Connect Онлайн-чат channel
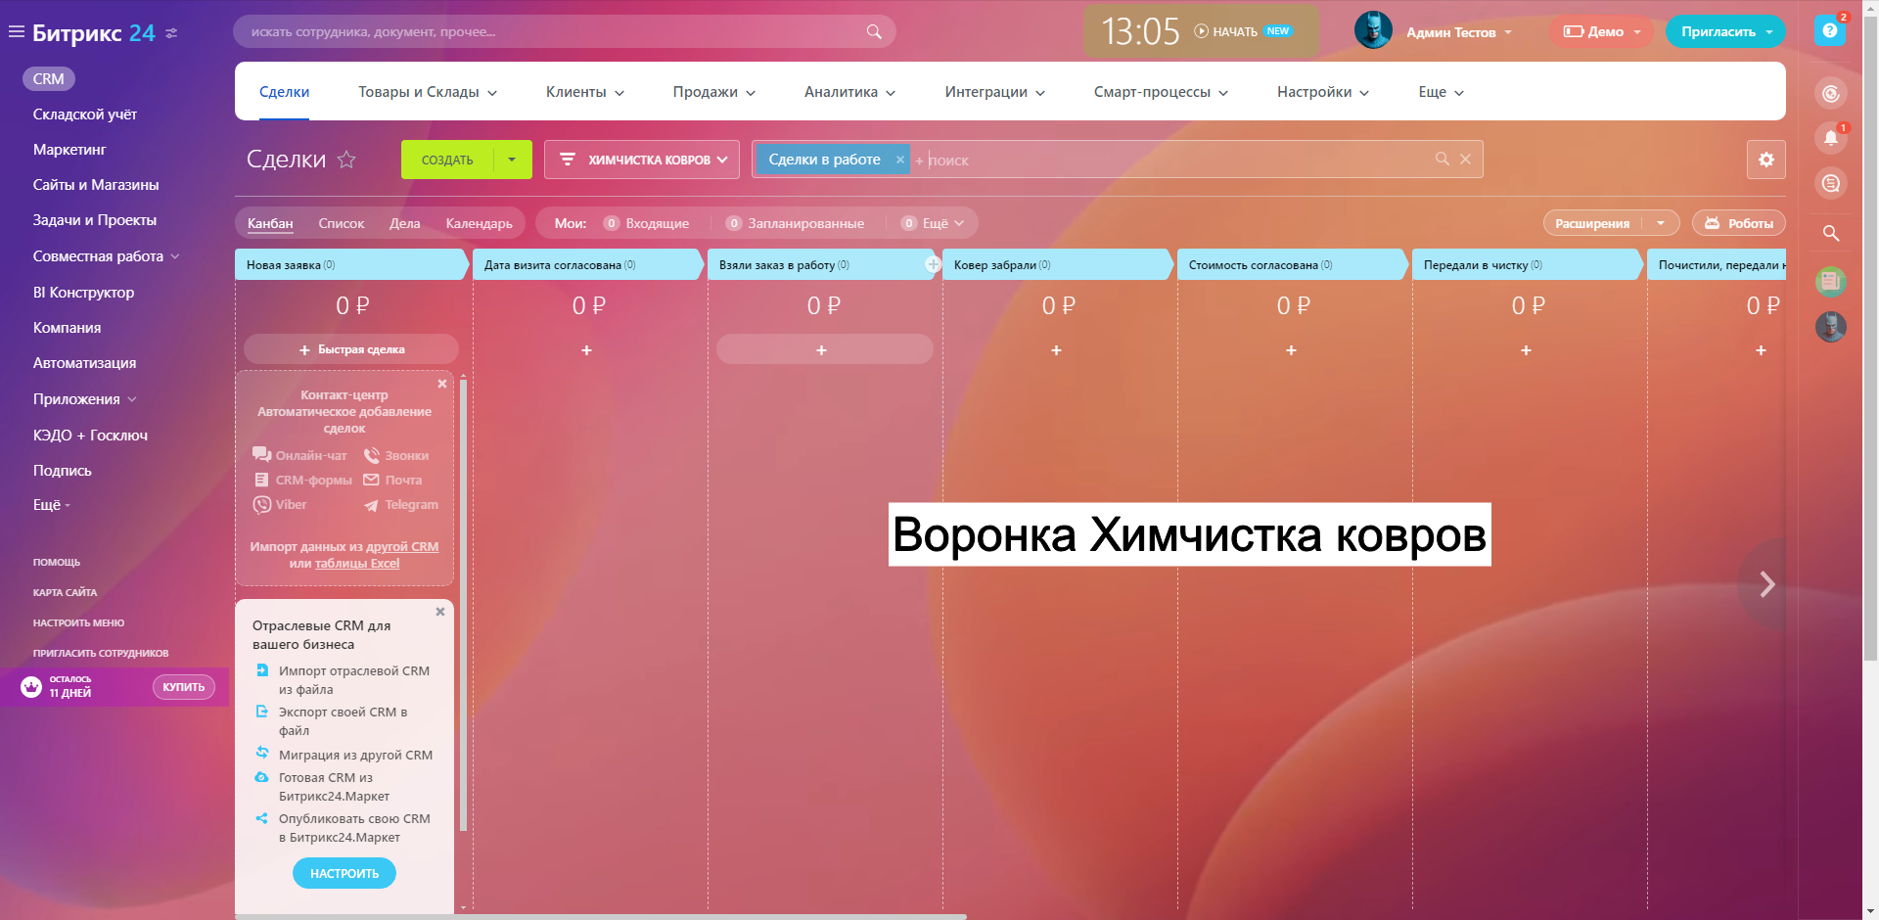This screenshot has width=1879, height=920. point(299,455)
